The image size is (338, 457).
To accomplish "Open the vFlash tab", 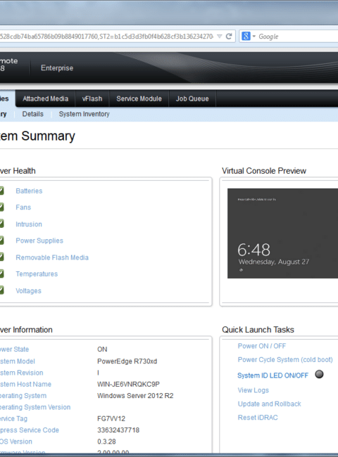I will click(x=92, y=99).
